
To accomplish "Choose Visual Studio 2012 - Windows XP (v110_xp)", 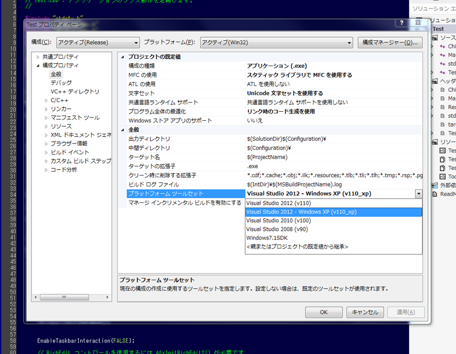I will [333, 212].
